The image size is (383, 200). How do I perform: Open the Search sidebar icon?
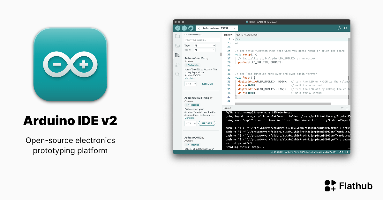coord(177,74)
